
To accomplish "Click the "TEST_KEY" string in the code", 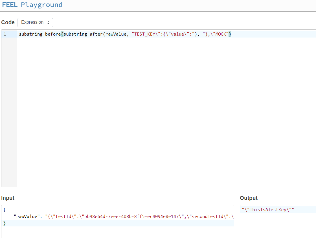I will tap(163, 34).
